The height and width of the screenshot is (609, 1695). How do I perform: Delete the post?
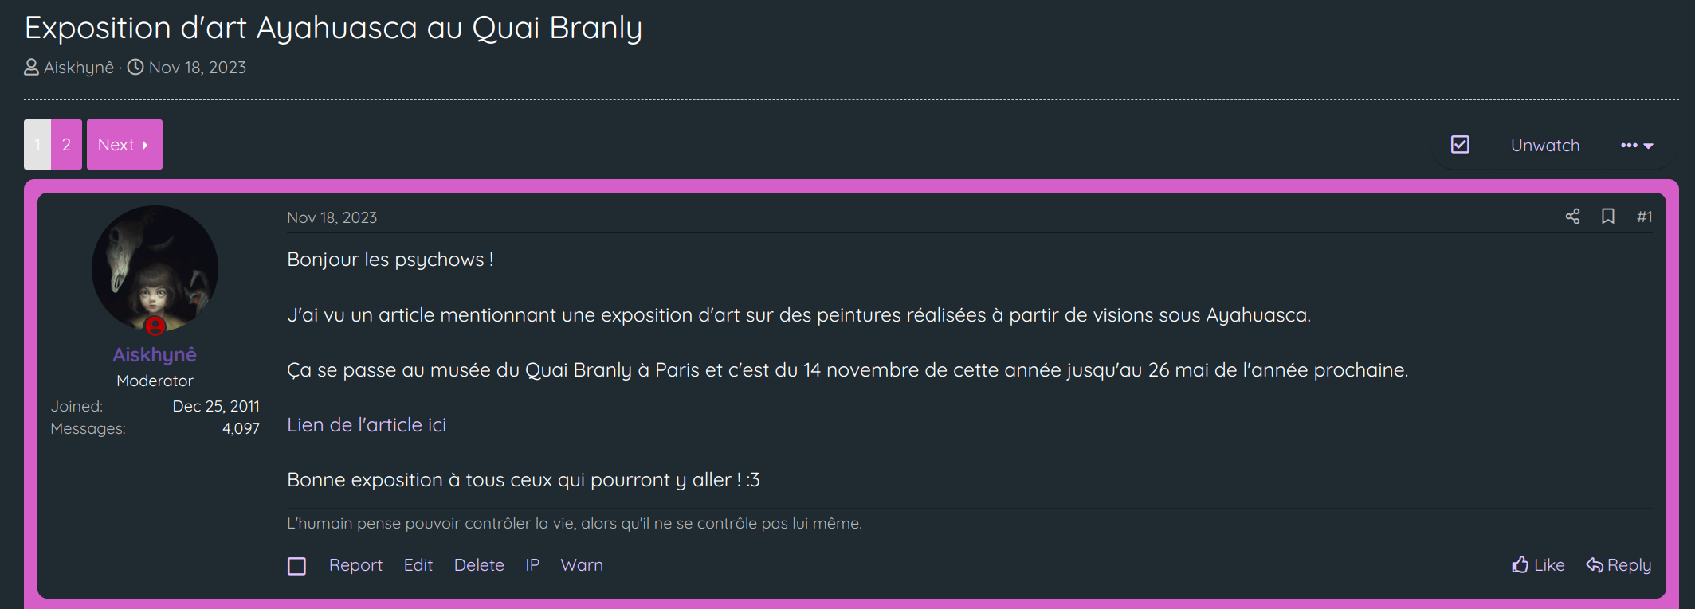[479, 565]
